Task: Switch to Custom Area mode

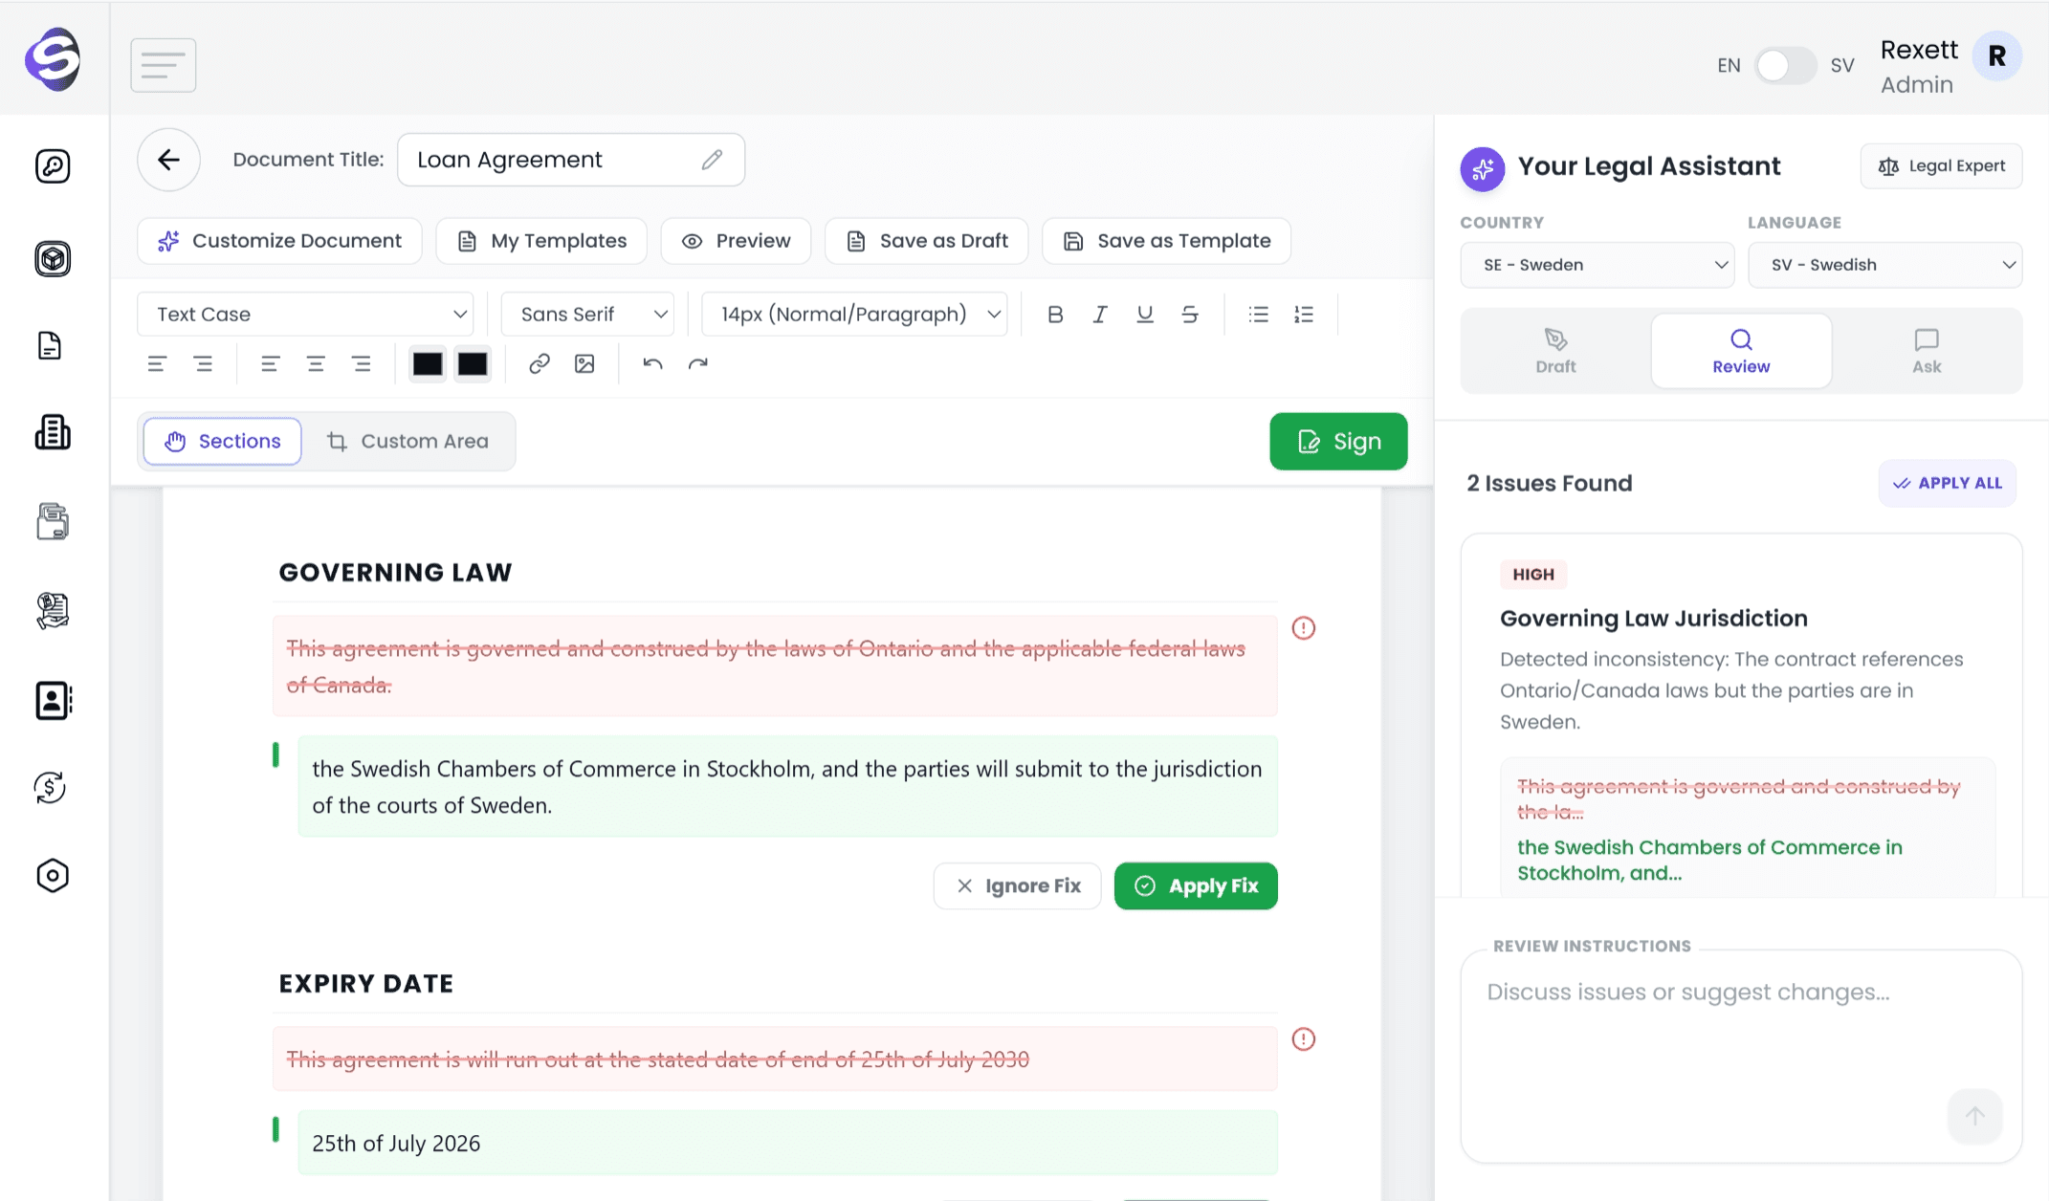Action: 408,442
